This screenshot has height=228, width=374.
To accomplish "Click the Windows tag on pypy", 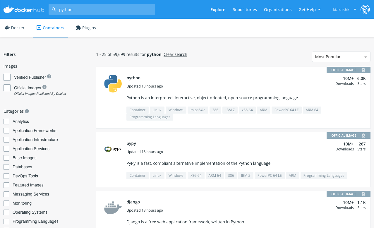I will pyautogui.click(x=176, y=176).
